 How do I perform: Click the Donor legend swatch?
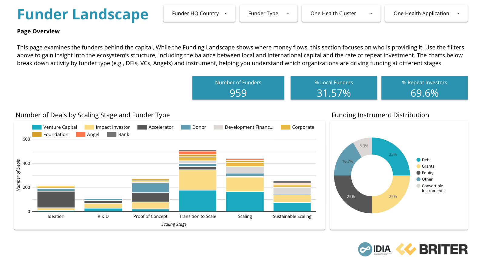[186, 127]
